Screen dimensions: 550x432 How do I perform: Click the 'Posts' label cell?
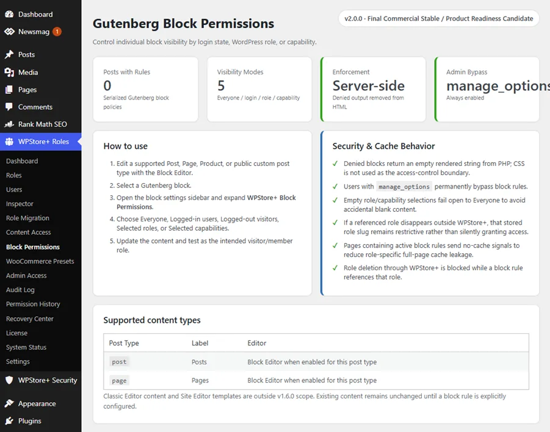click(199, 362)
